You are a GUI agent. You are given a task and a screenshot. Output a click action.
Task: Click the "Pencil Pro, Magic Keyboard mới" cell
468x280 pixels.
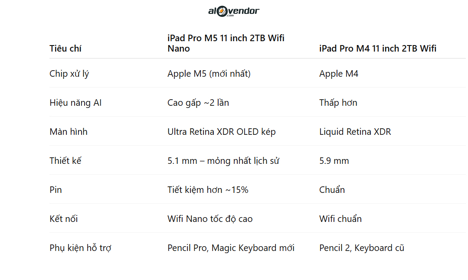point(231,248)
